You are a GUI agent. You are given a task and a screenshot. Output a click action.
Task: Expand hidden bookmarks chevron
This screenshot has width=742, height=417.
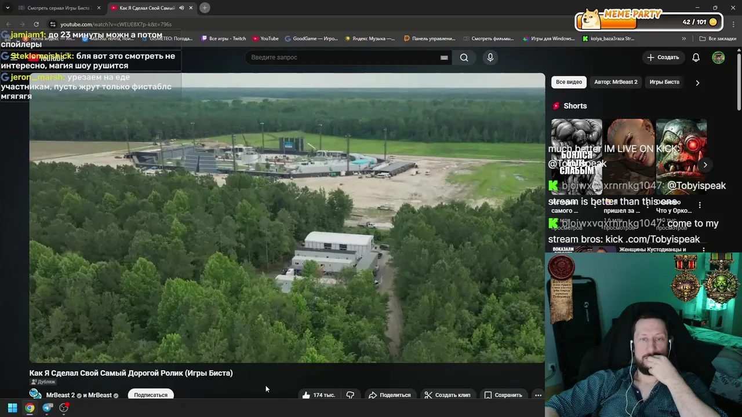pyautogui.click(x=684, y=39)
